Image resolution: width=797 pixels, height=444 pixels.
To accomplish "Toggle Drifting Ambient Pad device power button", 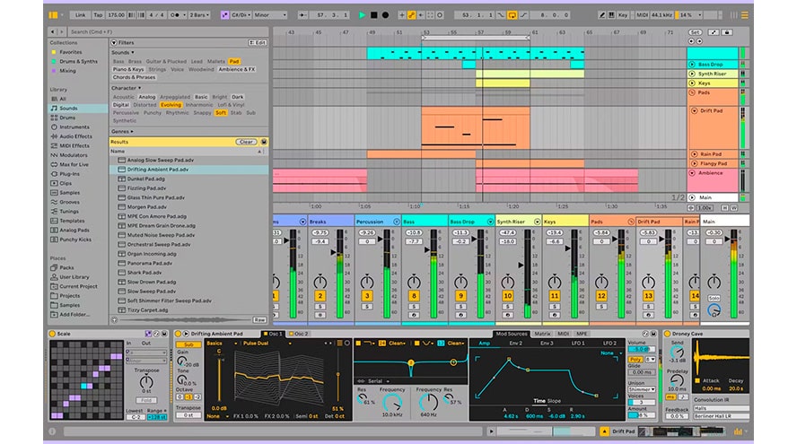I will tap(179, 334).
